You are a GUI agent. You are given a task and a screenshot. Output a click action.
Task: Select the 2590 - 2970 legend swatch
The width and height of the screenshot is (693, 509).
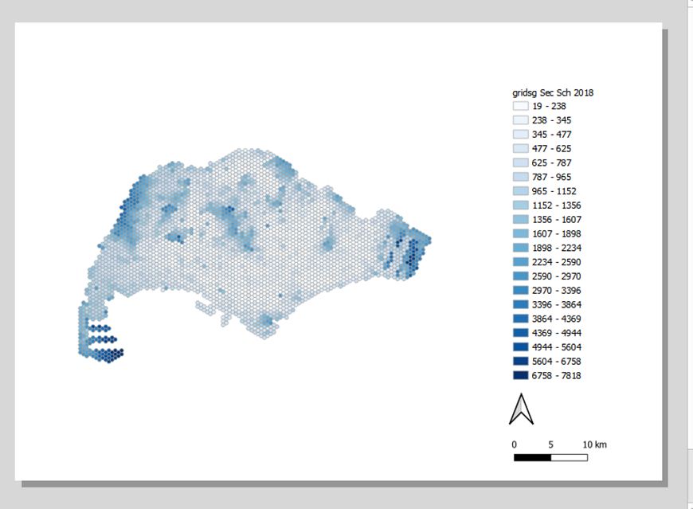520,276
